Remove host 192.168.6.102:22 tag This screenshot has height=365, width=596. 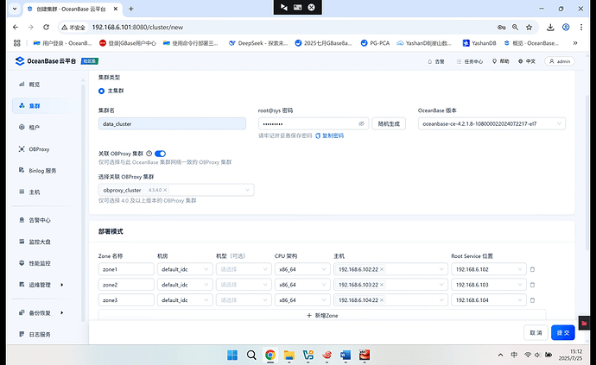pos(382,269)
